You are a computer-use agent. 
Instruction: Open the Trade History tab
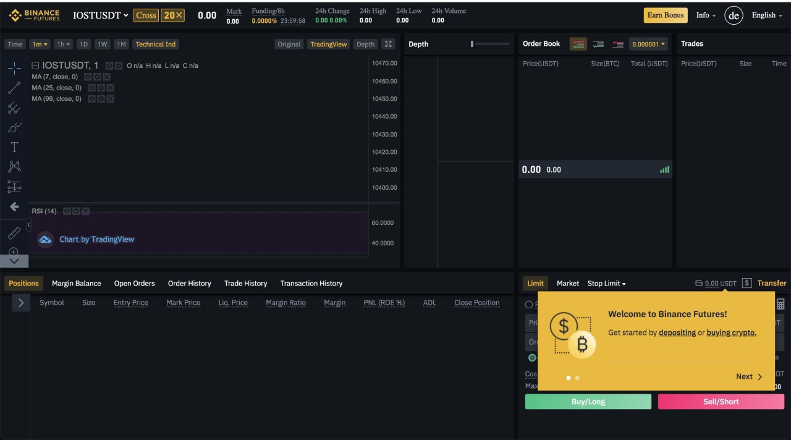[x=246, y=283]
